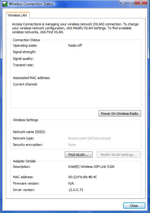Click the 'Connection Status' group heading
The height and width of the screenshot is (213, 150).
click(26, 40)
